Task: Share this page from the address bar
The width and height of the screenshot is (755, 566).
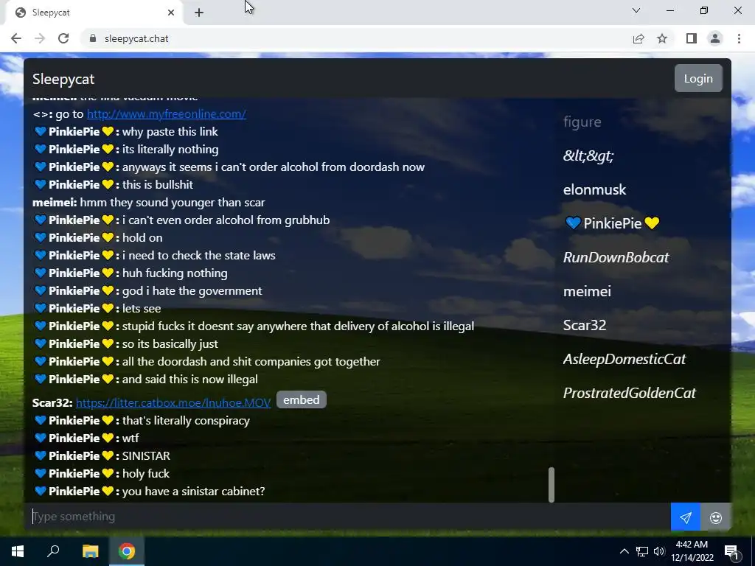Action: click(x=639, y=38)
